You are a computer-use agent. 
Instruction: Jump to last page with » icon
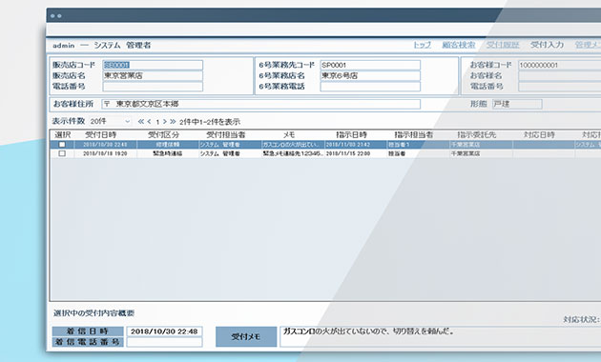pyautogui.click(x=173, y=122)
